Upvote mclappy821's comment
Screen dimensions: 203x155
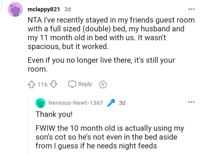[x=32, y=85]
